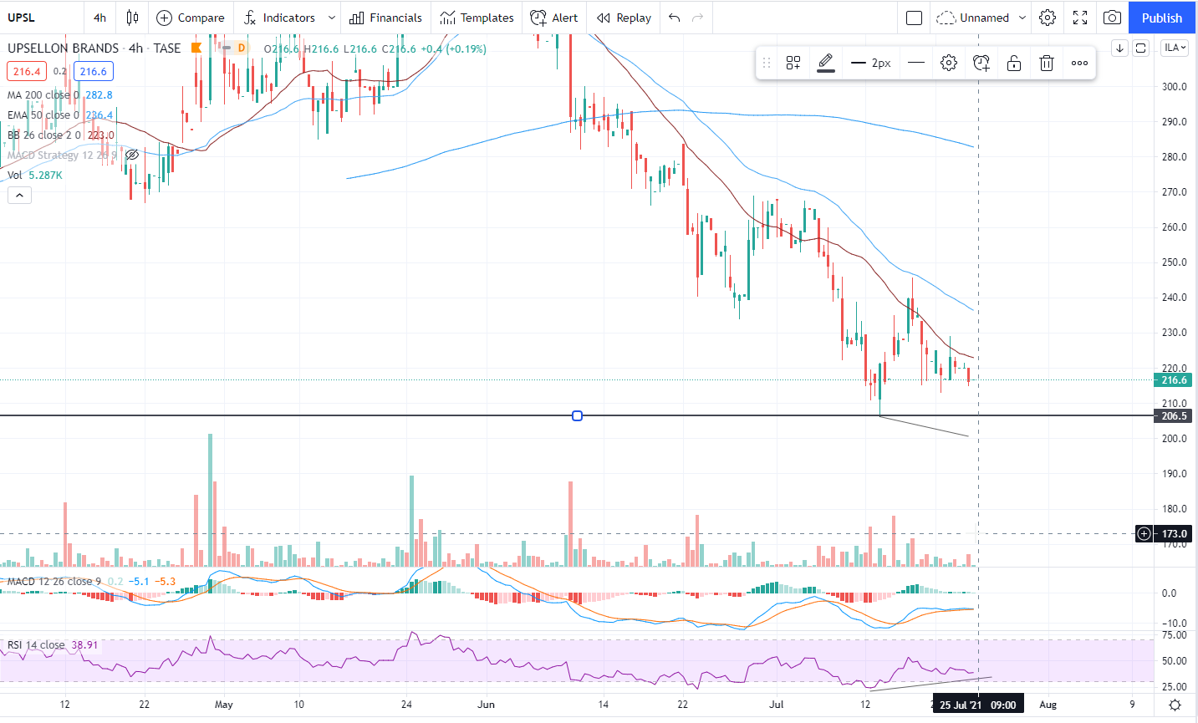Show the hidden MACD Strategy indicator

coord(131,155)
